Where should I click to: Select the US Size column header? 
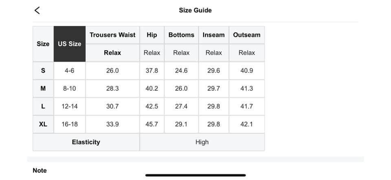70,44
